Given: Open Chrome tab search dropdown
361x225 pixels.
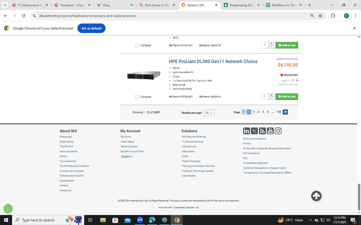Looking at the screenshot, I should pos(5,5).
